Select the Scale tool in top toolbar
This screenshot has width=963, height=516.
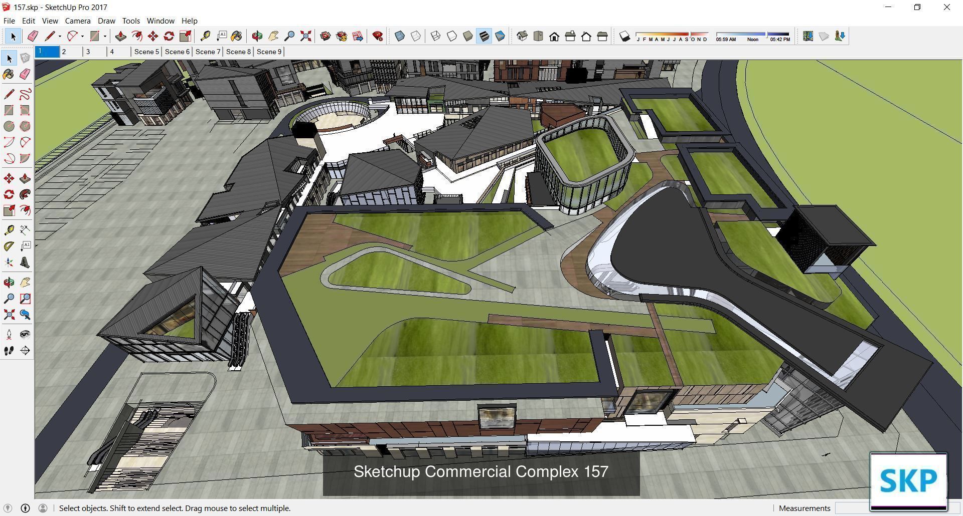[x=185, y=36]
